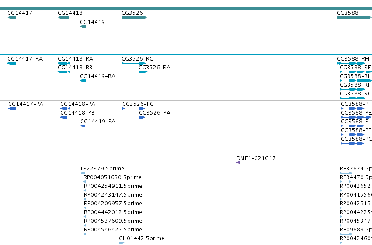Click the CG14418-RA transcript label
The image size is (372, 245).
tap(76, 59)
